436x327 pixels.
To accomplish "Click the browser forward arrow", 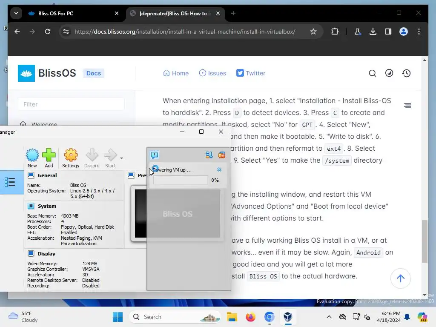I will point(32,32).
